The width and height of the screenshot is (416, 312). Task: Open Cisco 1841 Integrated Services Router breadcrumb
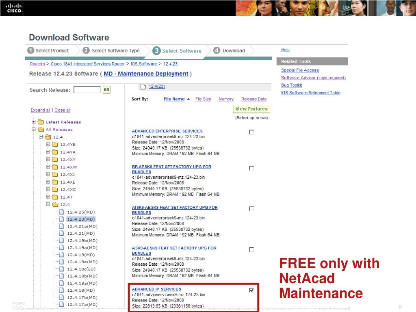point(88,64)
